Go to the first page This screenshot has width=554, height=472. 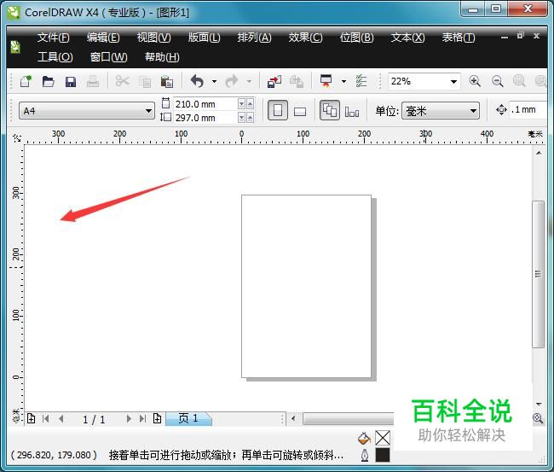tap(45, 419)
